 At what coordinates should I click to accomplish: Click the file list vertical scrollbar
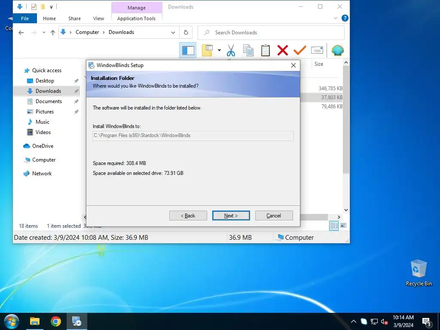[x=346, y=119]
